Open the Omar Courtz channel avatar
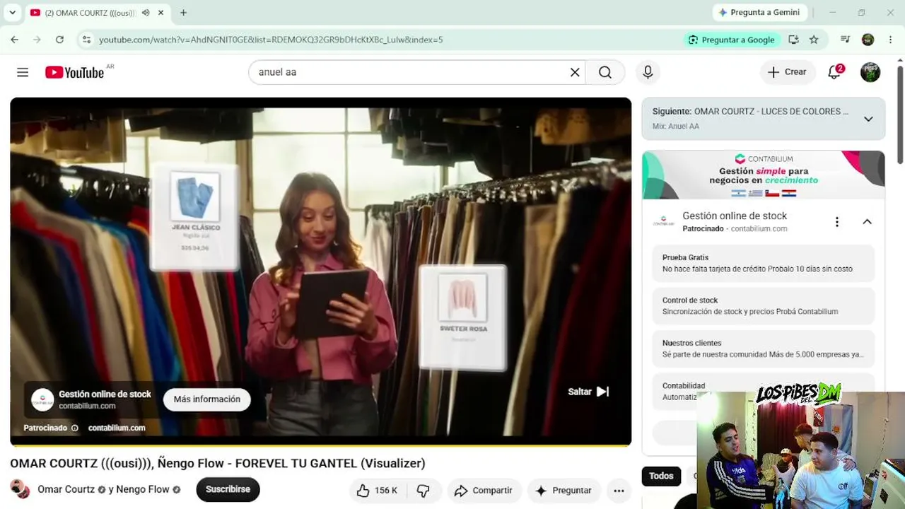 coord(20,489)
